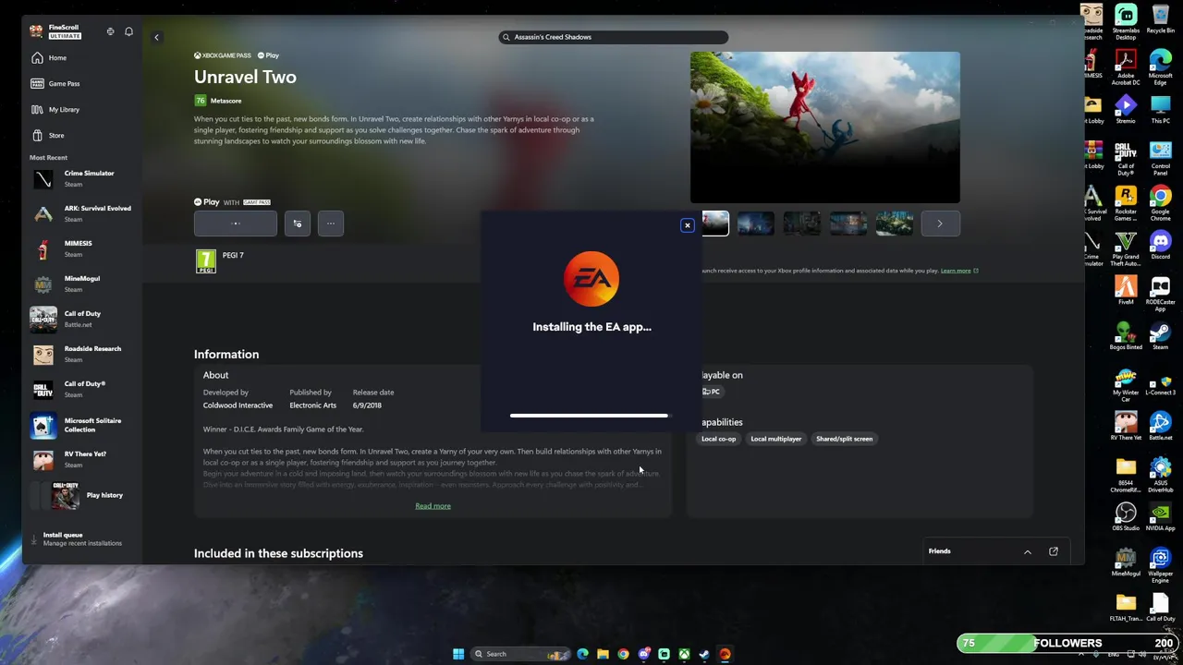Select the Discord desktop shortcut
The width and height of the screenshot is (1183, 665).
[1160, 247]
